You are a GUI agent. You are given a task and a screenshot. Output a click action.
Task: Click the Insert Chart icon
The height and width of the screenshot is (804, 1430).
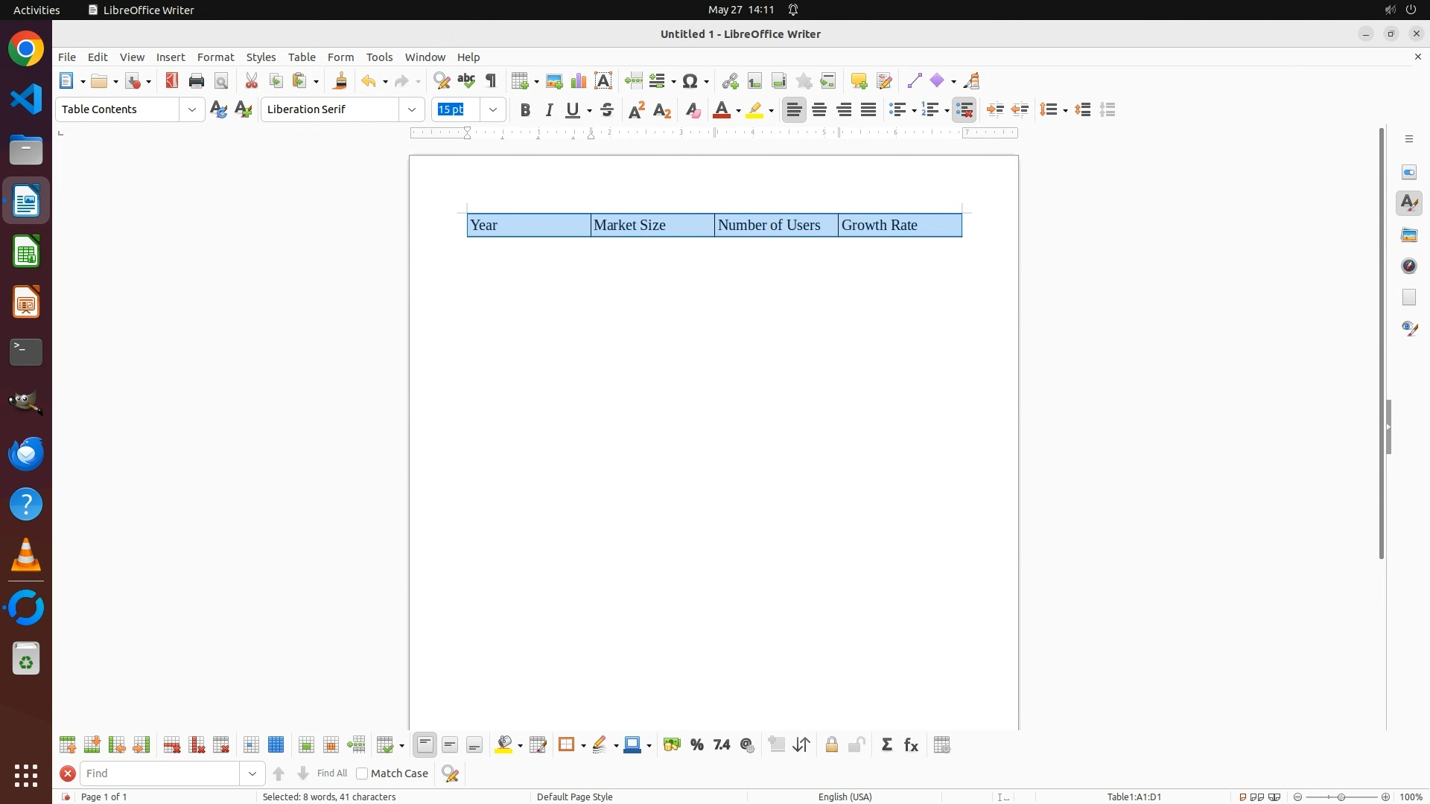(x=579, y=80)
